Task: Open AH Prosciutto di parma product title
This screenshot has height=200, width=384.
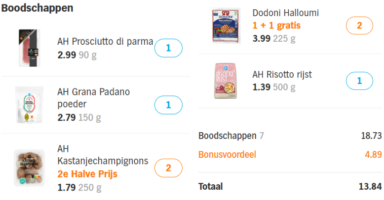Action: tap(105, 41)
